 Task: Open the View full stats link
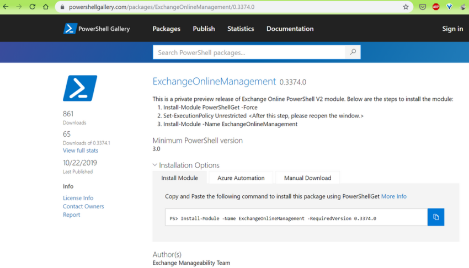point(81,151)
